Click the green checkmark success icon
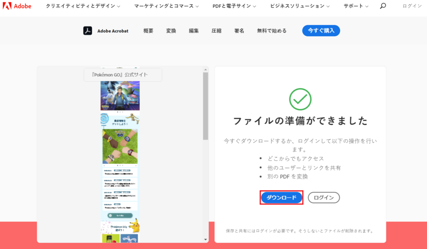Image resolution: width=427 pixels, height=249 pixels. [300, 99]
